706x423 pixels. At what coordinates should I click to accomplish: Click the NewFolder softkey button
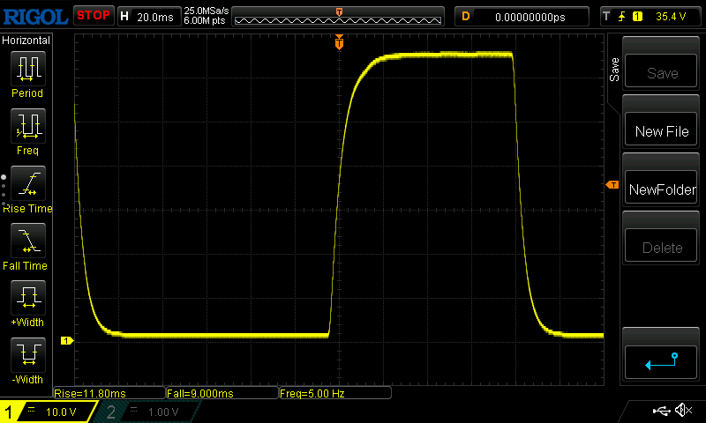coord(660,188)
